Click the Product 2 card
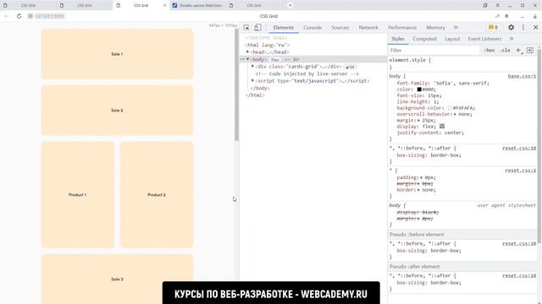This screenshot has width=542, height=304. pos(157,195)
